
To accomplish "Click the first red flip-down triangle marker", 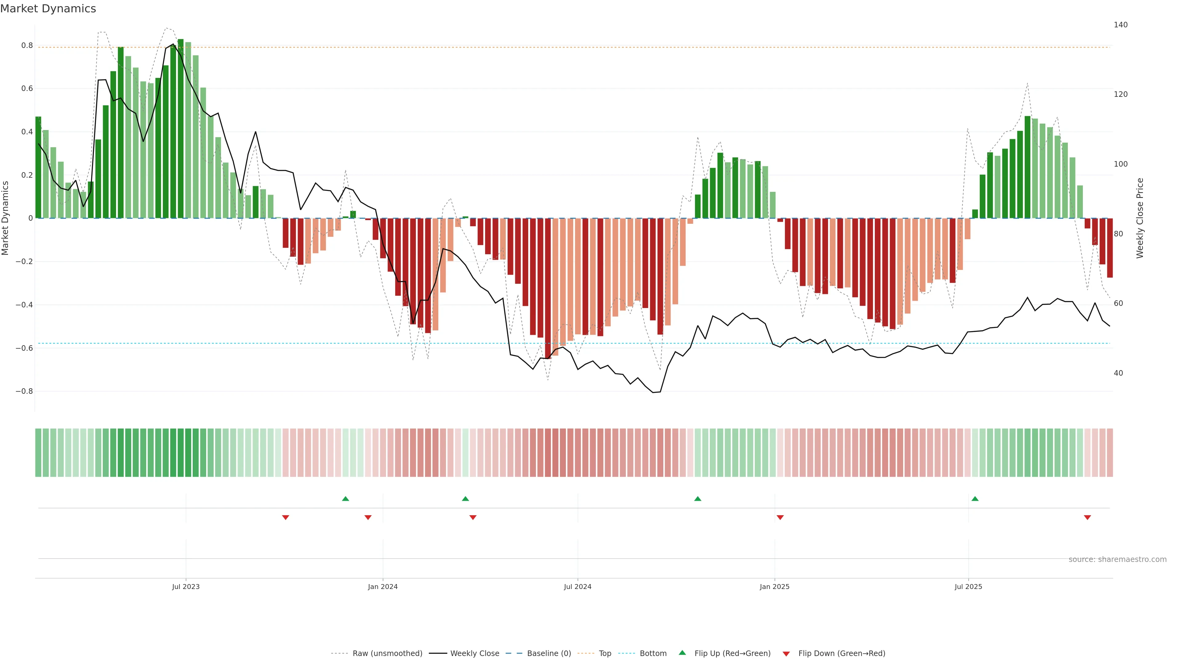I will pos(285,517).
